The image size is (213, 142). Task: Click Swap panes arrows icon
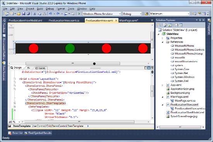click(29, 68)
